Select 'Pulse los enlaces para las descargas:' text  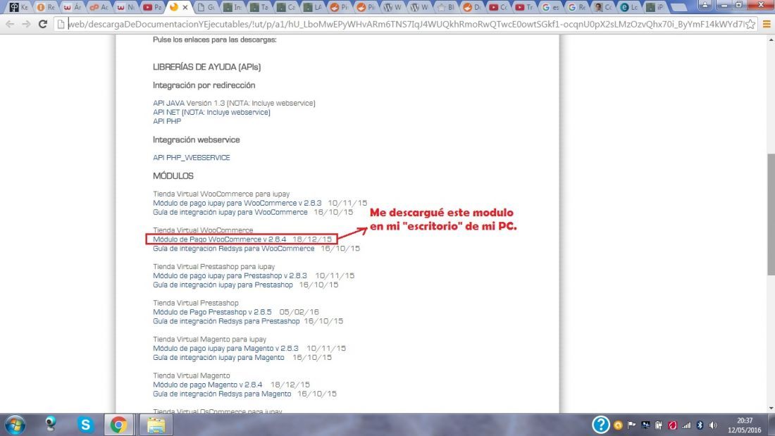[214, 39]
